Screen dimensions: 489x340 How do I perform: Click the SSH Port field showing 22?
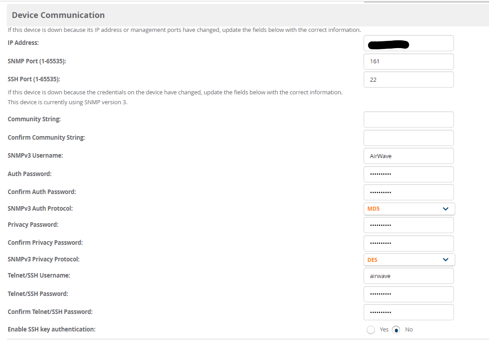(409, 79)
